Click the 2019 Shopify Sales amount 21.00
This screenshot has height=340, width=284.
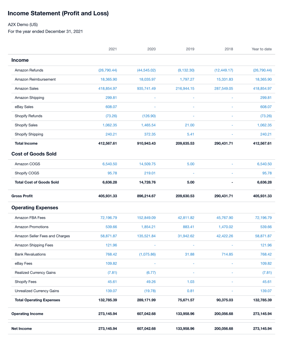[x=190, y=125]
